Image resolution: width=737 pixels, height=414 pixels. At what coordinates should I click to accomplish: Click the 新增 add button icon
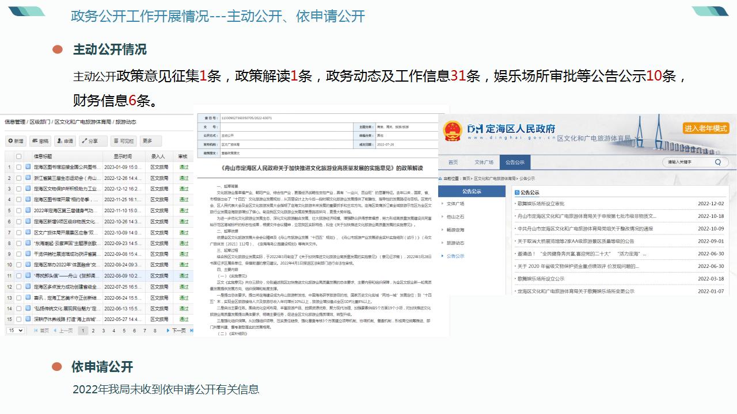pyautogui.click(x=10, y=141)
